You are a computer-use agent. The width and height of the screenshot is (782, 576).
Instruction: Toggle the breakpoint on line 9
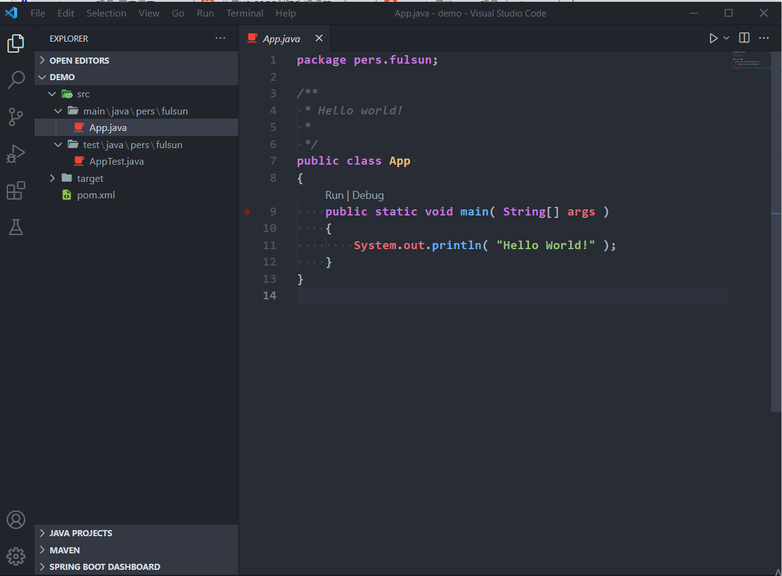pos(247,212)
